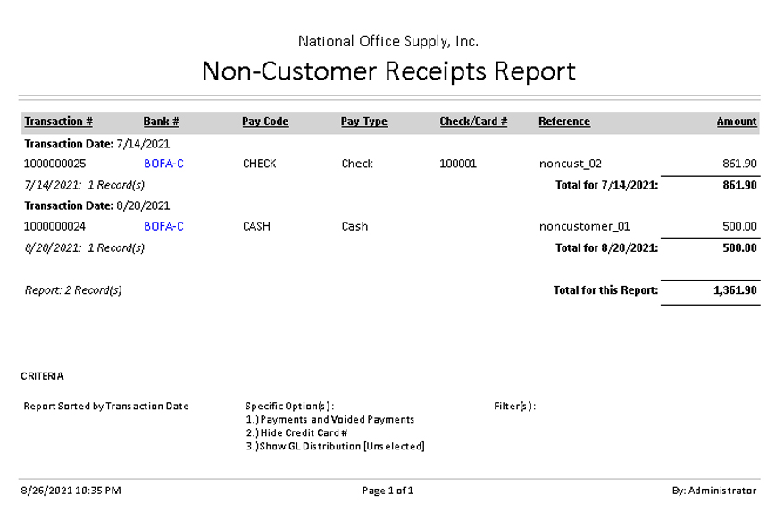Click the Transaction Date: 8/20/2021 group header
Viewport: 784px width, 520px height.
point(96,205)
